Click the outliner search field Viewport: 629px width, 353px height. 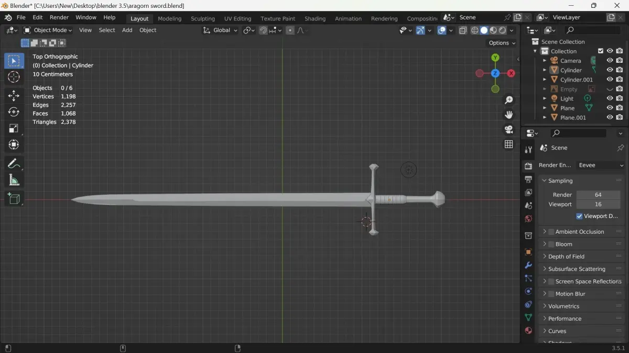[592, 30]
